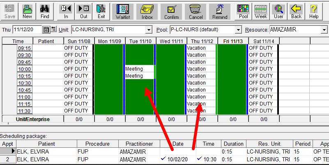Click the User magnifier icon
329x165 pixels.
click(278, 11)
